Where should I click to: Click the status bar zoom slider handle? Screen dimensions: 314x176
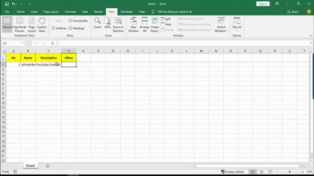(x=289, y=172)
